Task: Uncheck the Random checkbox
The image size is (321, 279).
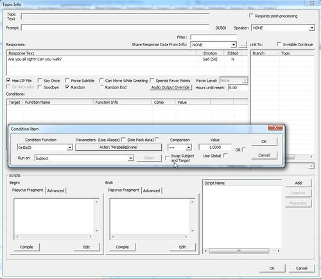Action: [67, 87]
